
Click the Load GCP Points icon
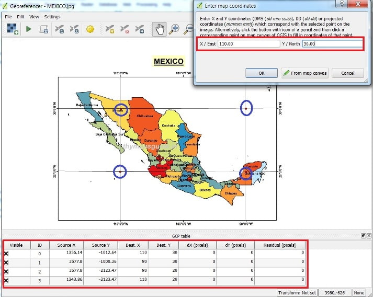click(59, 29)
